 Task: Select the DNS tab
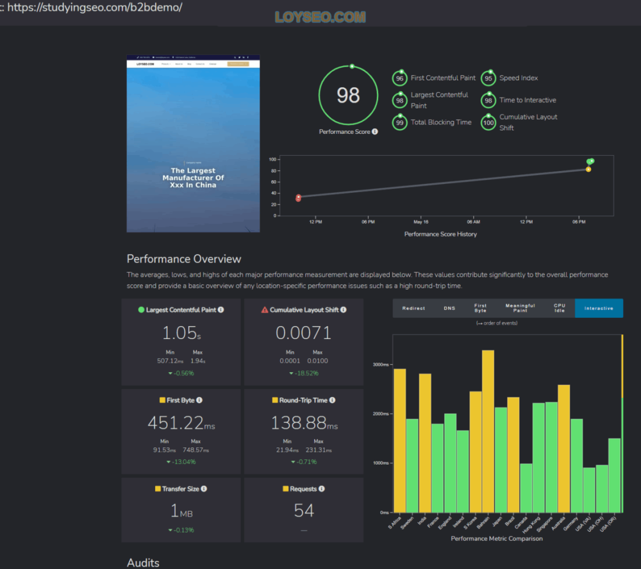tap(449, 308)
